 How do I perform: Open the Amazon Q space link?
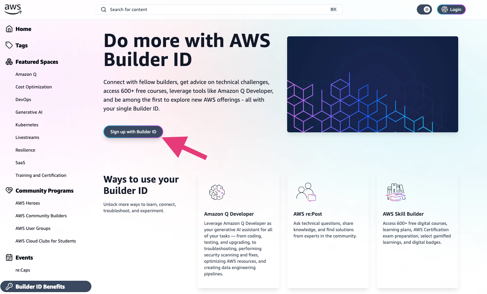pyautogui.click(x=26, y=74)
